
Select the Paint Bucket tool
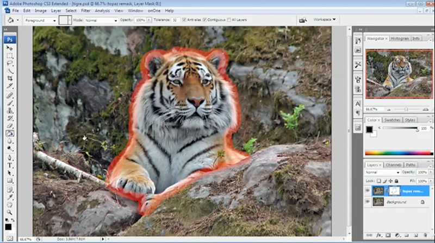[x=10, y=133]
